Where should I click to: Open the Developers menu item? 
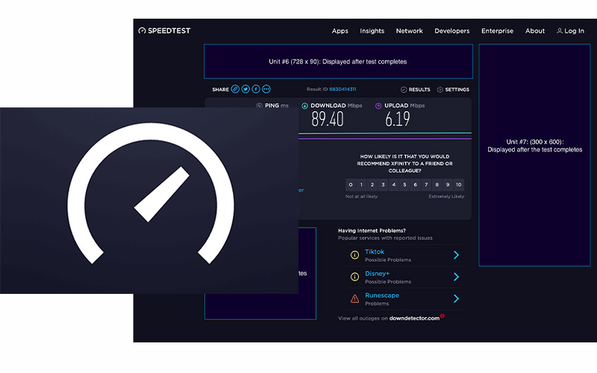(452, 31)
